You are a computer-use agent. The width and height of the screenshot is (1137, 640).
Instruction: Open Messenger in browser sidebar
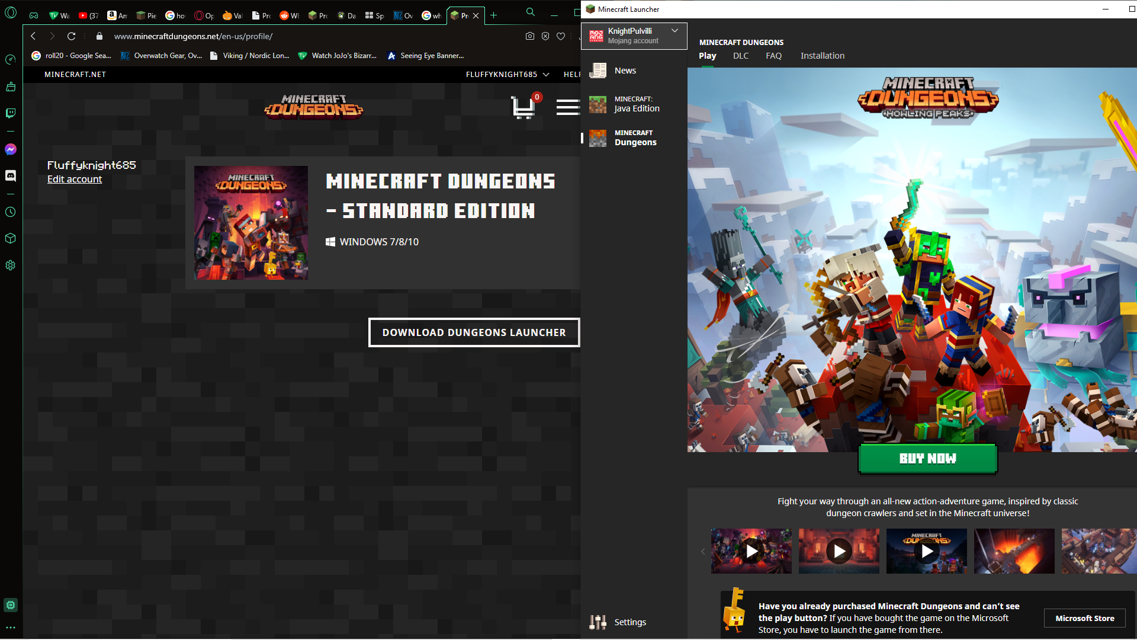coord(11,149)
